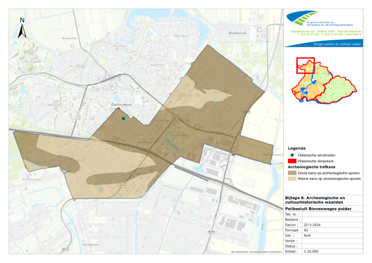Click the red Historische dorpskern legend swatch

pos(292,161)
